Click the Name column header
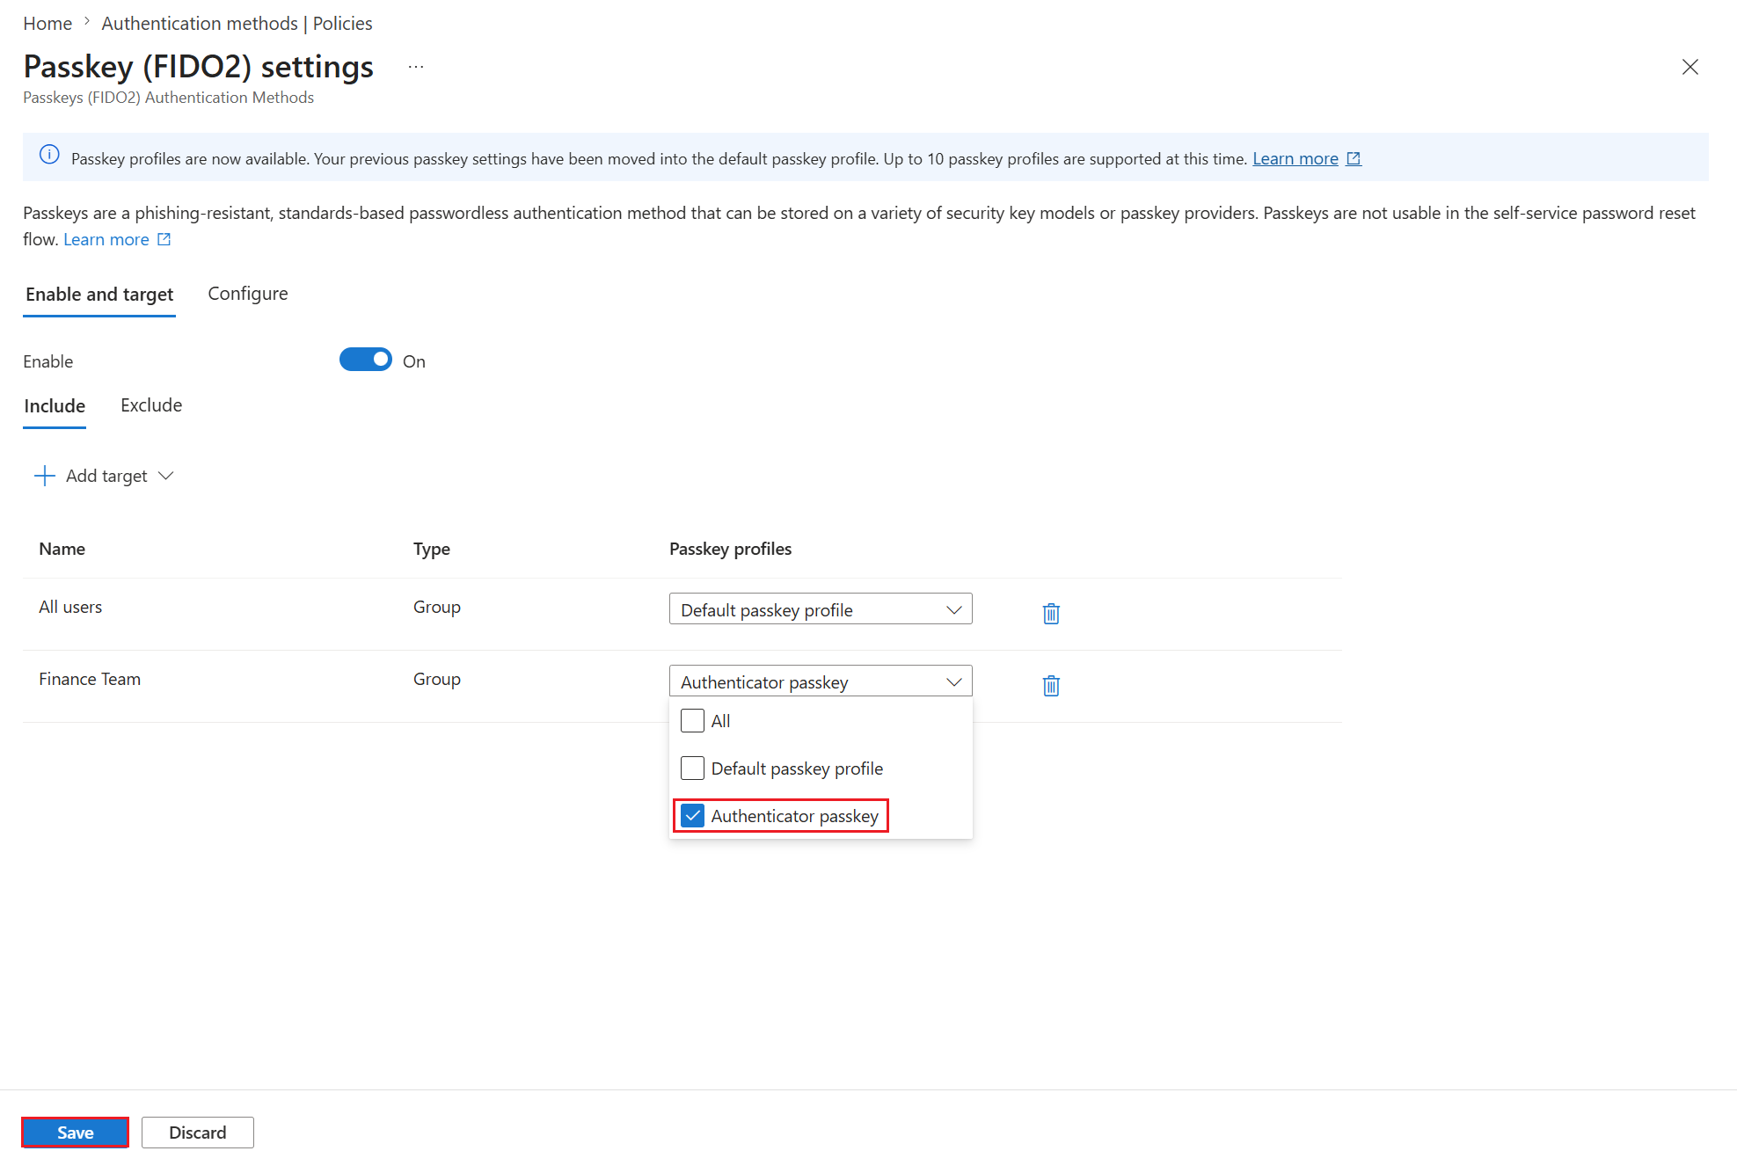1737x1151 pixels. 62,549
